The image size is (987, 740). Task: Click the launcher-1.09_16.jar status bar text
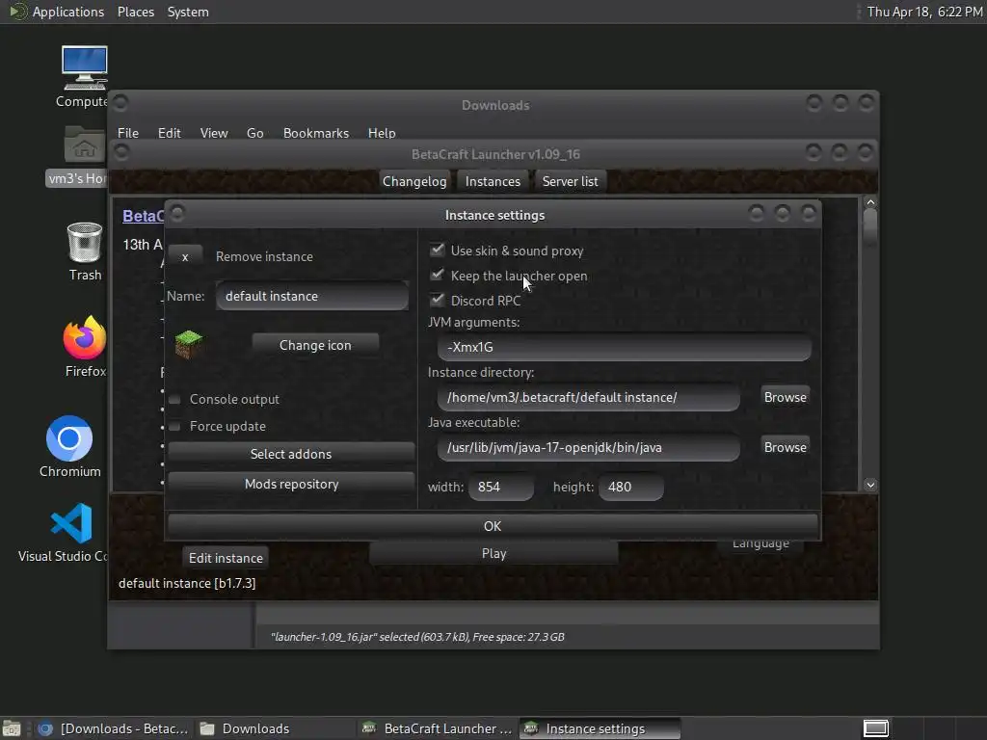pos(417,637)
